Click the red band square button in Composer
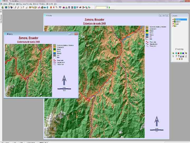The image size is (190, 143). coord(178,53)
